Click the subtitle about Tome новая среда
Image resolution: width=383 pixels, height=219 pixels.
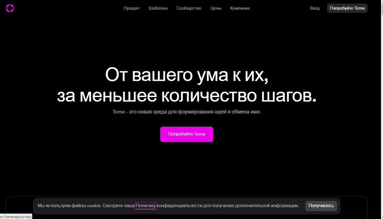(187, 112)
